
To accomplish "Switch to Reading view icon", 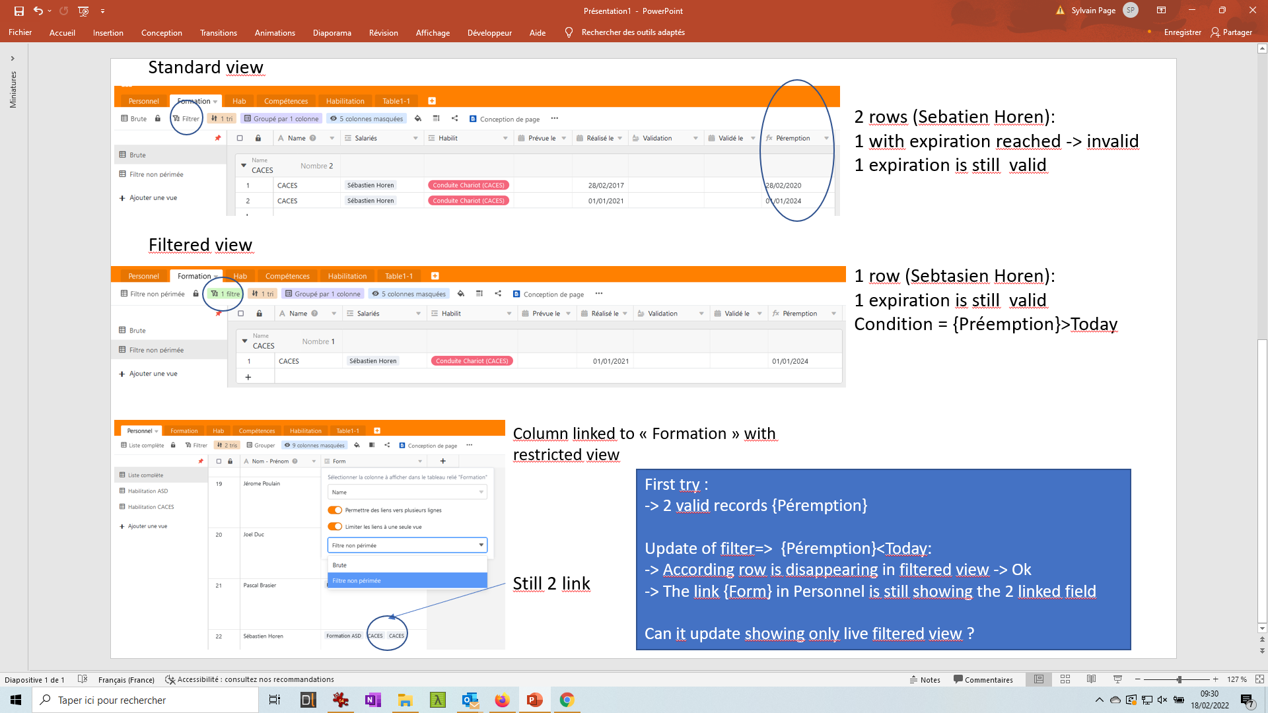I will tap(1092, 679).
